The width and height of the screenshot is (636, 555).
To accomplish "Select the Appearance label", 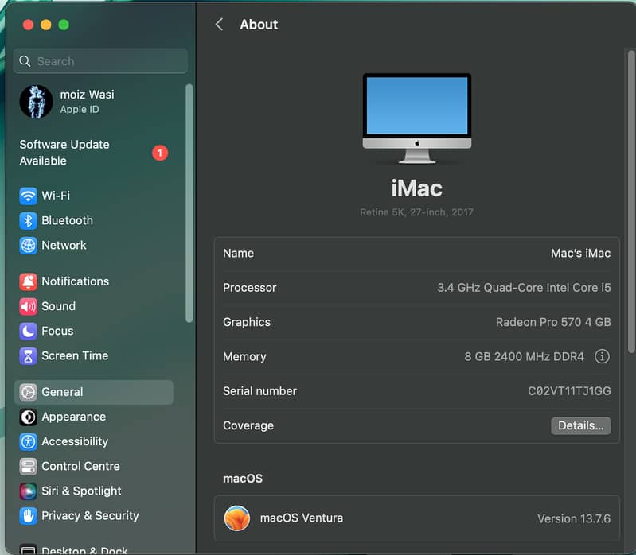I will coord(74,417).
